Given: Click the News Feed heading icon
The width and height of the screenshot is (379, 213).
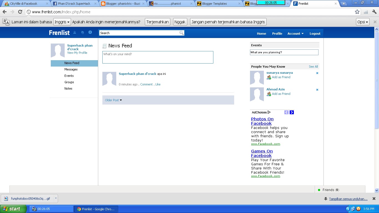Looking at the screenshot, I should click(104, 46).
